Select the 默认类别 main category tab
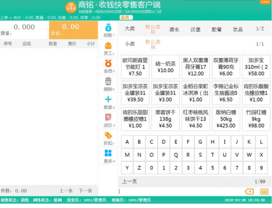The image size is (272, 208). pyautogui.click(x=153, y=29)
